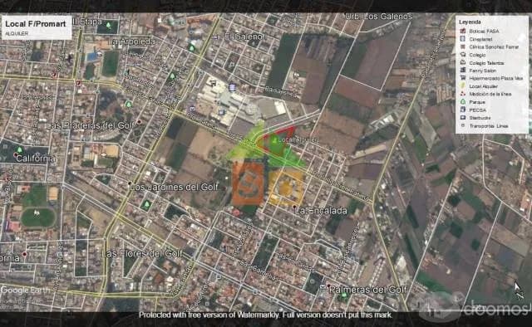The image size is (532, 327).
Task: Click the La Encalada map label
Action: point(321,211)
